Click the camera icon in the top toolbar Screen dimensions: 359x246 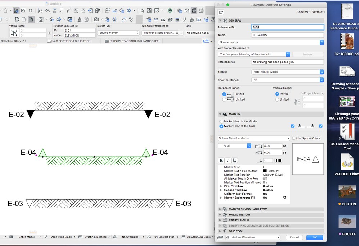click(x=187, y=10)
